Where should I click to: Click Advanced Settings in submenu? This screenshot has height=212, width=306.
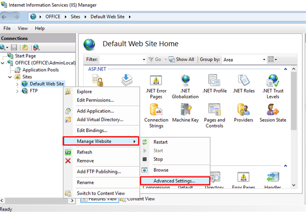pos(175,181)
